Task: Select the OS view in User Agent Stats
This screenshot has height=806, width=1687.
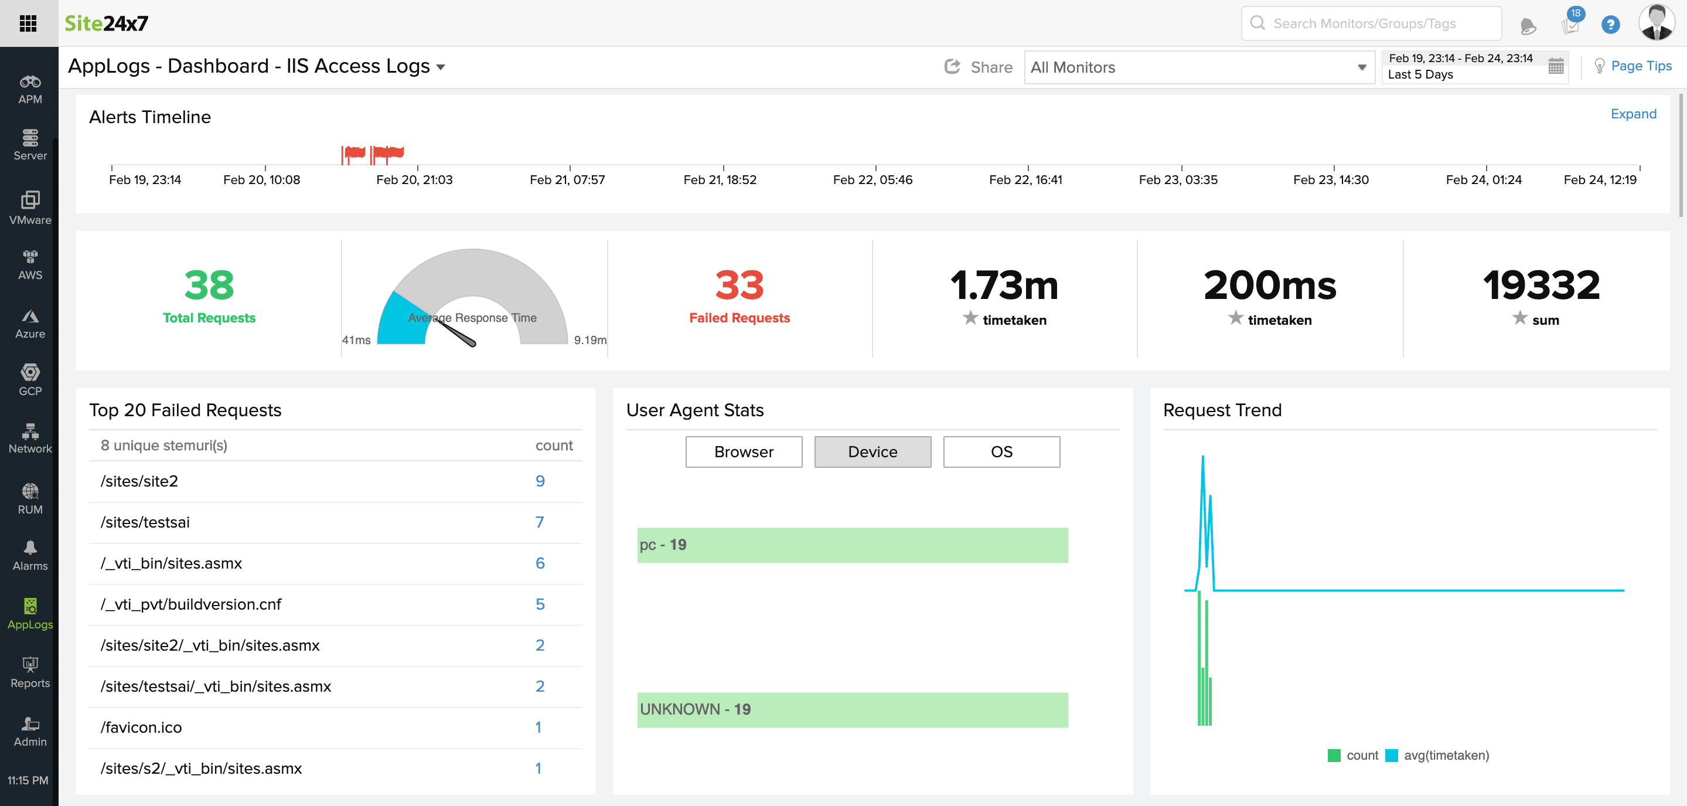Action: pos(1001,451)
